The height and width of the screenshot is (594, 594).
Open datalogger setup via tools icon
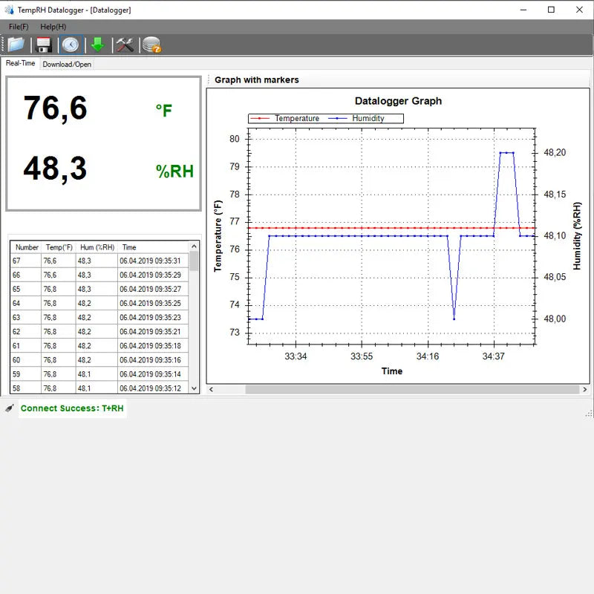point(124,45)
